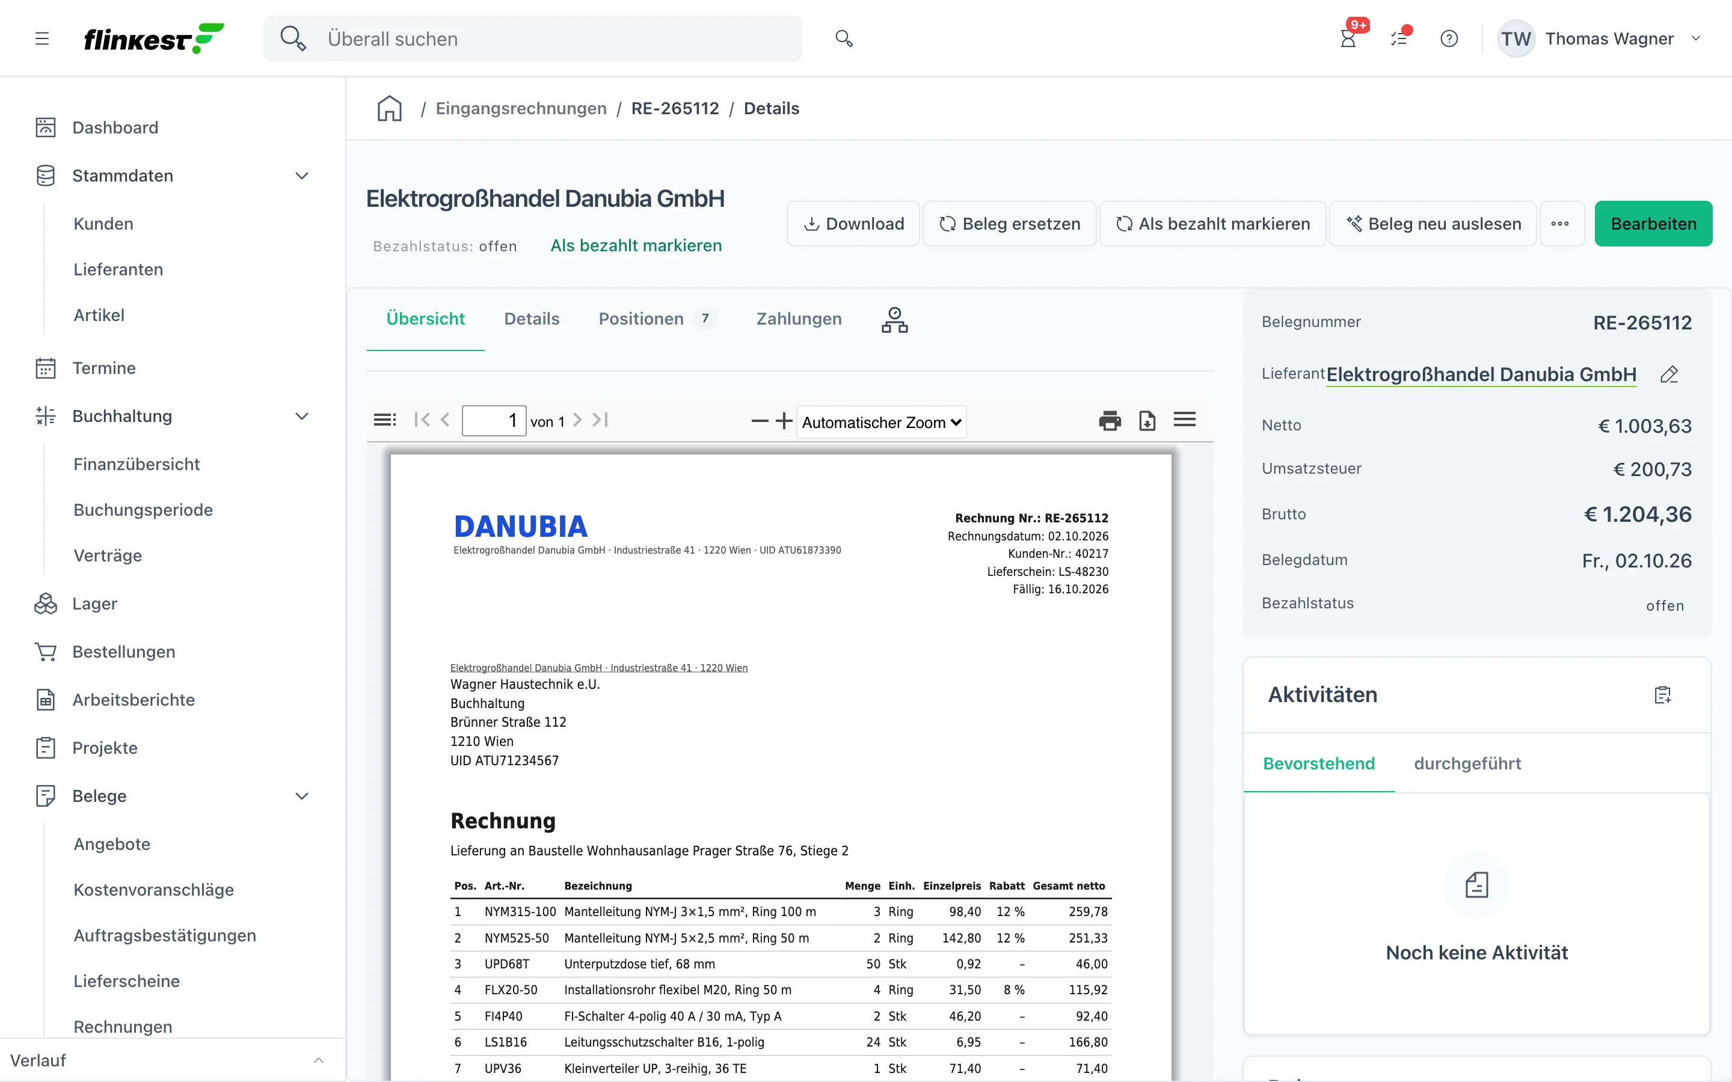Go to previous PDF page

point(445,420)
